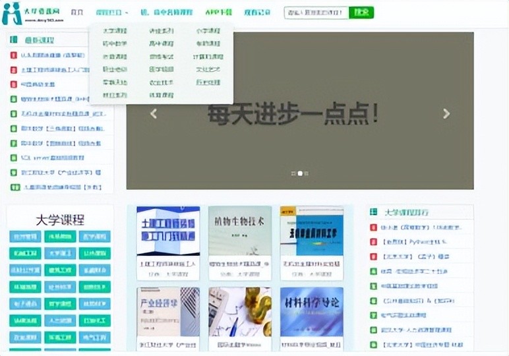Viewport: 509px width, 356px height.
Task: Click the first red icon in ranking list
Action: point(373,227)
